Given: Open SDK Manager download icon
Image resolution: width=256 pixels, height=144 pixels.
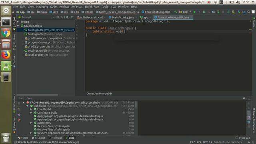Looking at the screenshot, I should (x=239, y=12).
